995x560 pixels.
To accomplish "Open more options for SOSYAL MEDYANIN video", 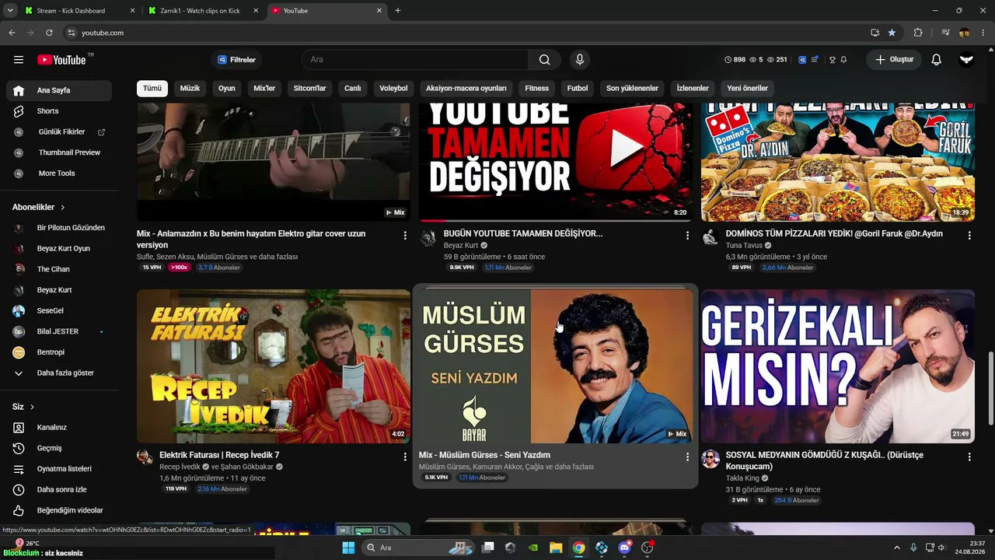I will 969,457.
